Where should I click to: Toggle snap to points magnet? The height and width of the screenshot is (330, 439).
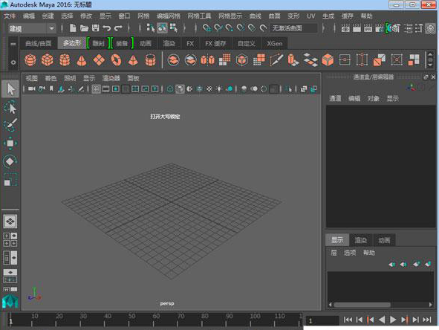230,28
